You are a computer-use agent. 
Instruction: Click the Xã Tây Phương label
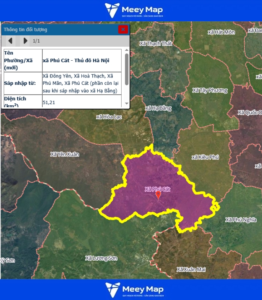209,90
